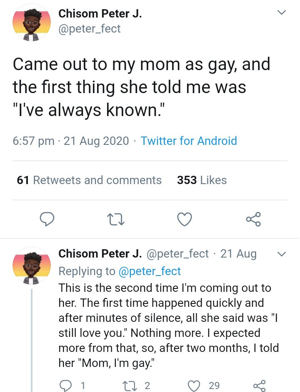The width and height of the screenshot is (300, 392).
Task: View the 353 Likes list
Action: [x=202, y=180]
